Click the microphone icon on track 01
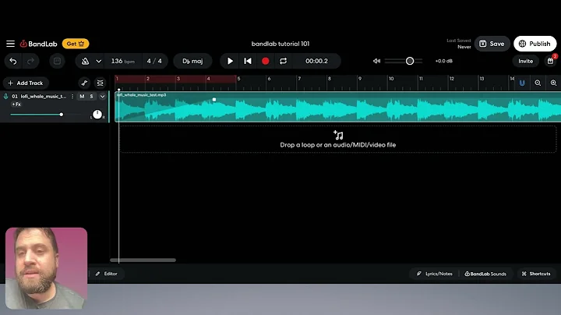561x315 pixels. pos(5,96)
